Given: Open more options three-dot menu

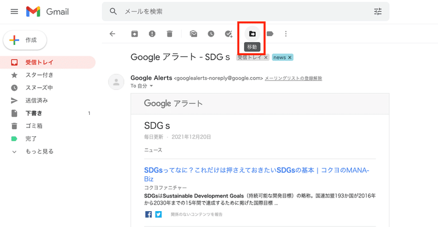Looking at the screenshot, I should 286,34.
